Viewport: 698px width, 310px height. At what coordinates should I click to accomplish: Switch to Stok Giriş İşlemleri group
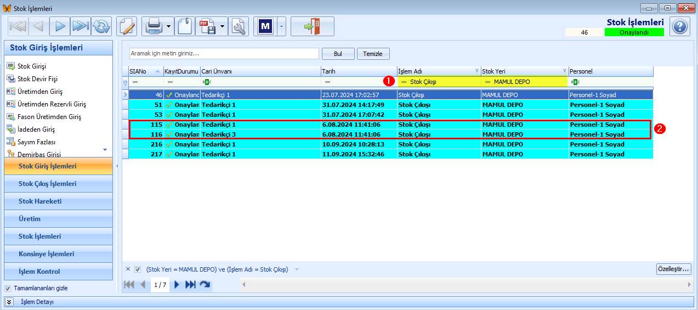59,166
